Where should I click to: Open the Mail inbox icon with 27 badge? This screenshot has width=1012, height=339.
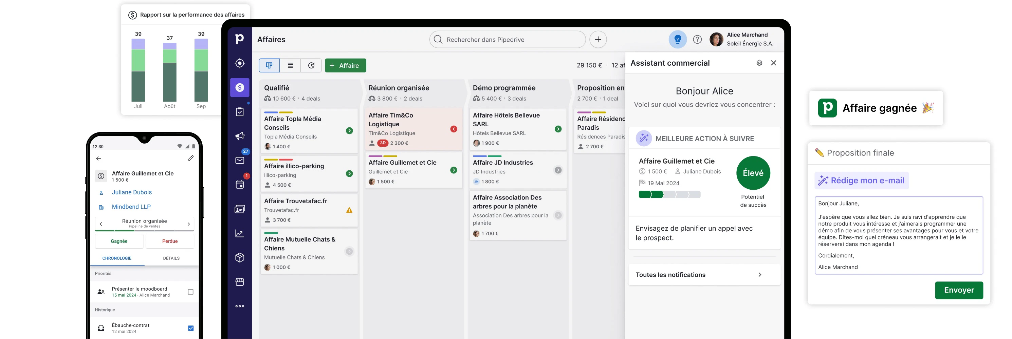(x=240, y=160)
